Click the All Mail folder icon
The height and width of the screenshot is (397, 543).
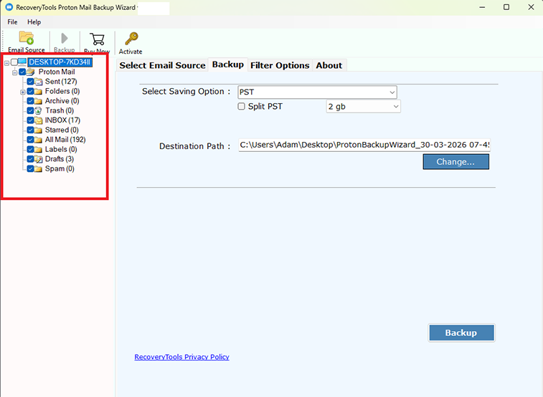tap(39, 140)
